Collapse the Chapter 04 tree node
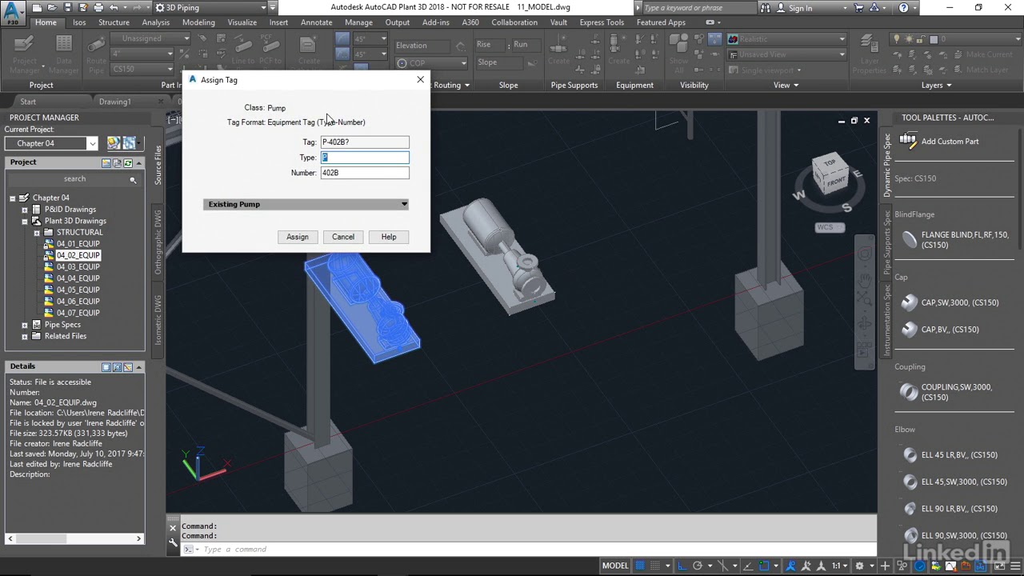Image resolution: width=1024 pixels, height=576 pixels. click(13, 198)
